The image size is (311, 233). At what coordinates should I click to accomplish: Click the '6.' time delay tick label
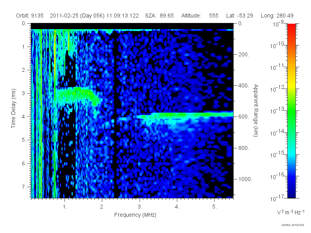click(x=24, y=163)
